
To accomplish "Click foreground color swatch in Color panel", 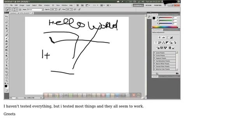I will 154,18.
